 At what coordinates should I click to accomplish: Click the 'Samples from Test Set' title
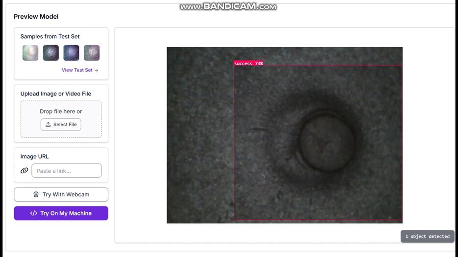[50, 36]
